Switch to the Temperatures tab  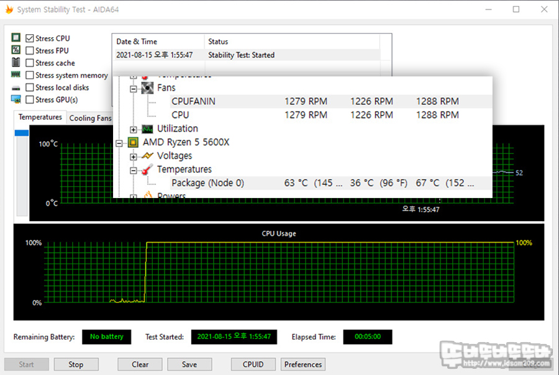(x=40, y=117)
